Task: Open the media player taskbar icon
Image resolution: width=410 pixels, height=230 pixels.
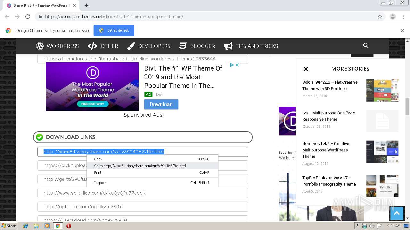Action: (47, 226)
